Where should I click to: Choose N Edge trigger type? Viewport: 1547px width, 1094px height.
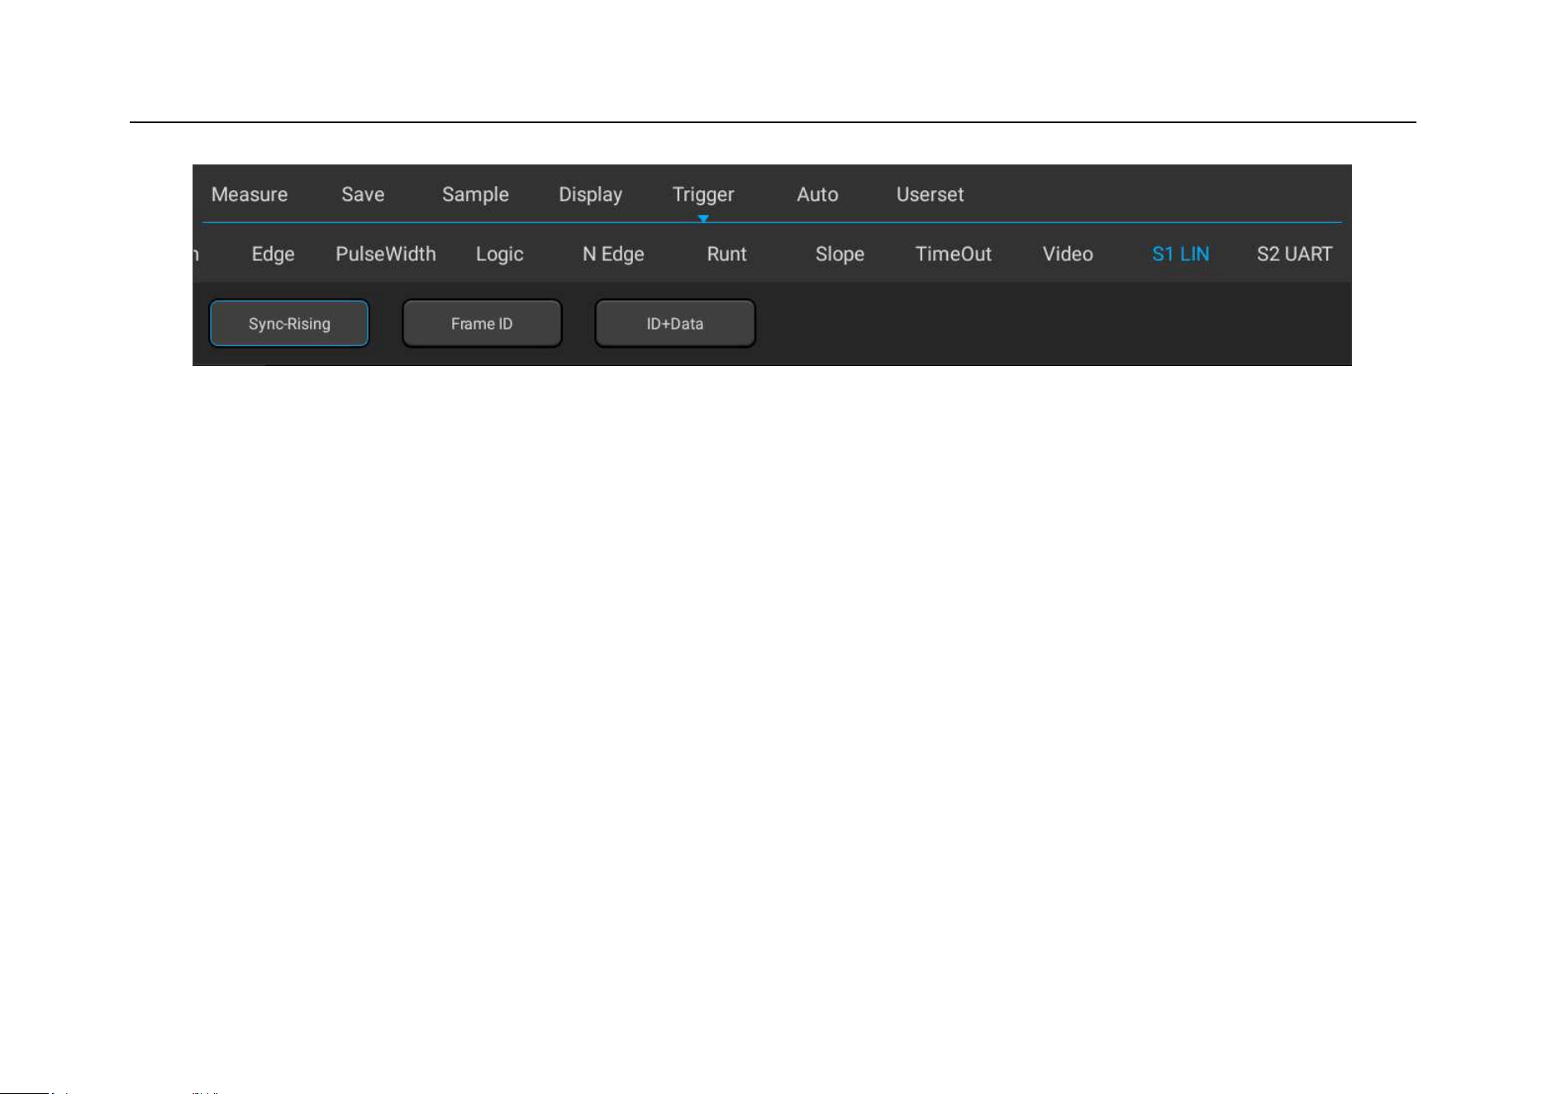tap(613, 254)
